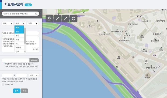Click the 구루메 restaurant marker
The image size is (167, 98).
(x=161, y=49)
